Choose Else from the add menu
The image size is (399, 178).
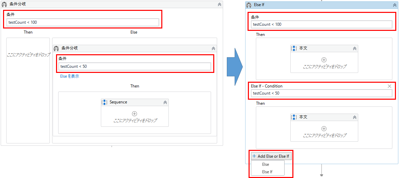tap(266, 164)
